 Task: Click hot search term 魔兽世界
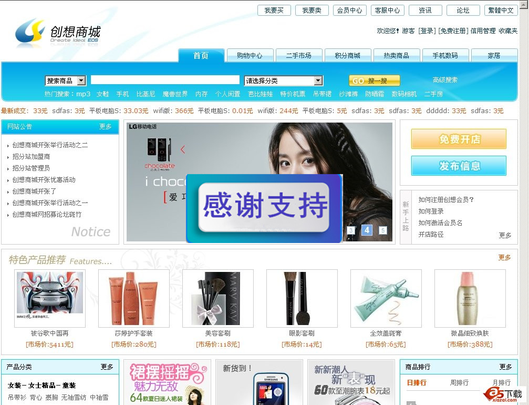click(175, 94)
